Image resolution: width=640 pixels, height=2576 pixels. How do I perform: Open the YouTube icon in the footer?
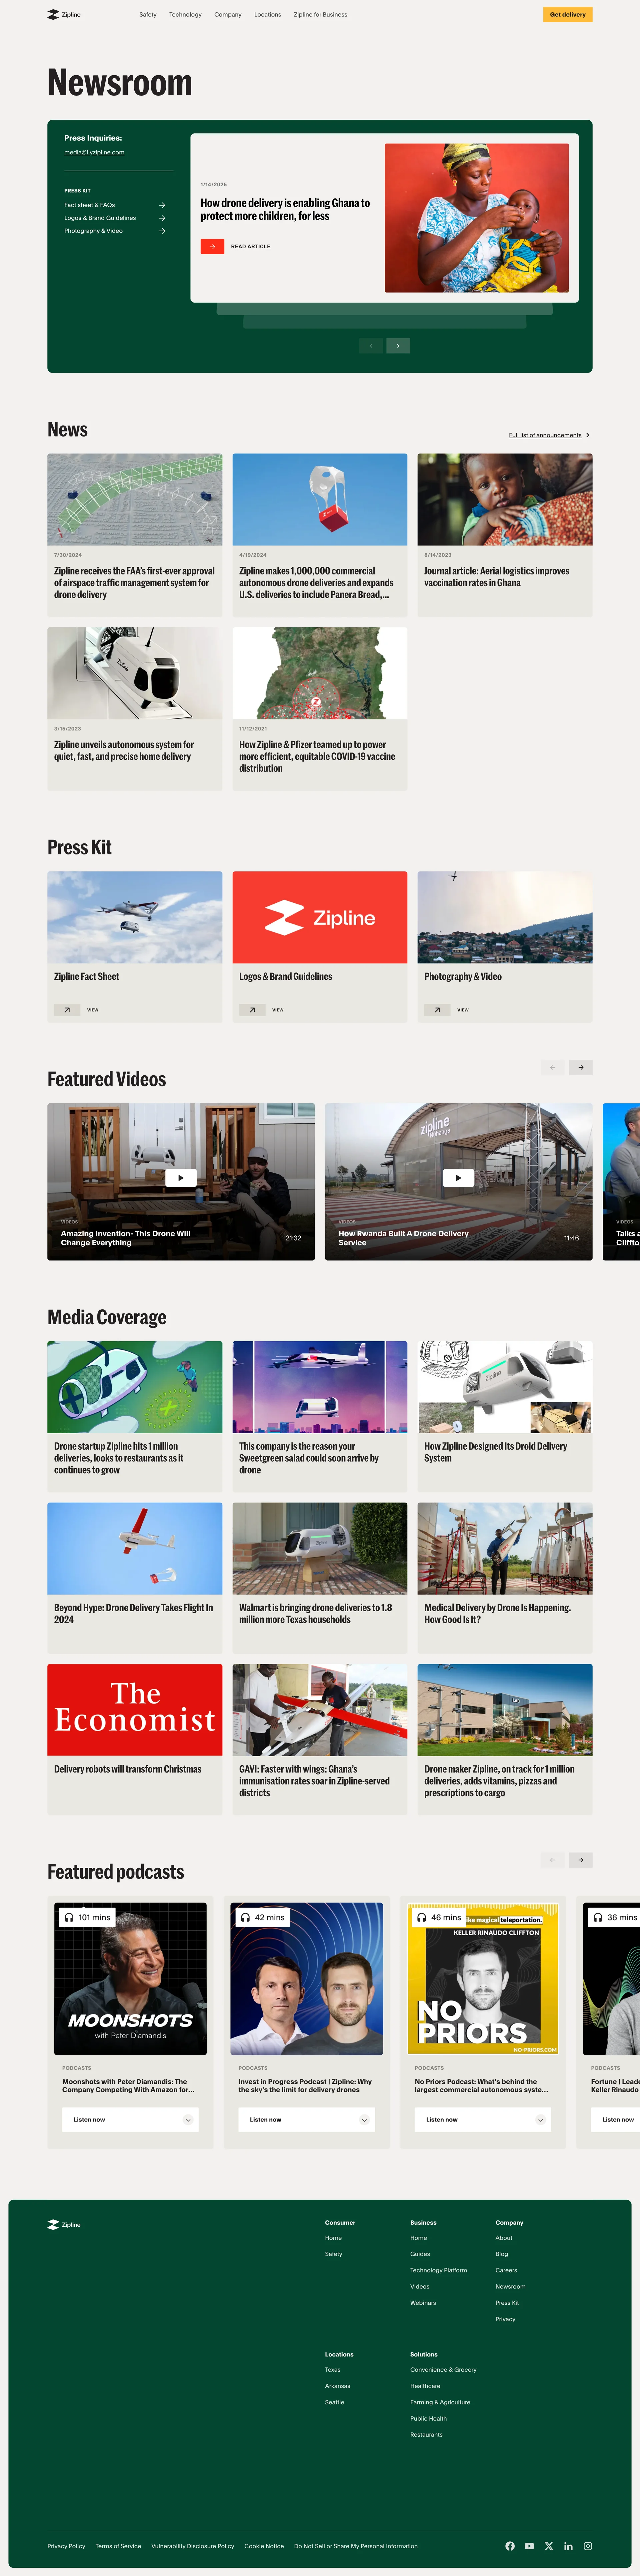tap(529, 2546)
